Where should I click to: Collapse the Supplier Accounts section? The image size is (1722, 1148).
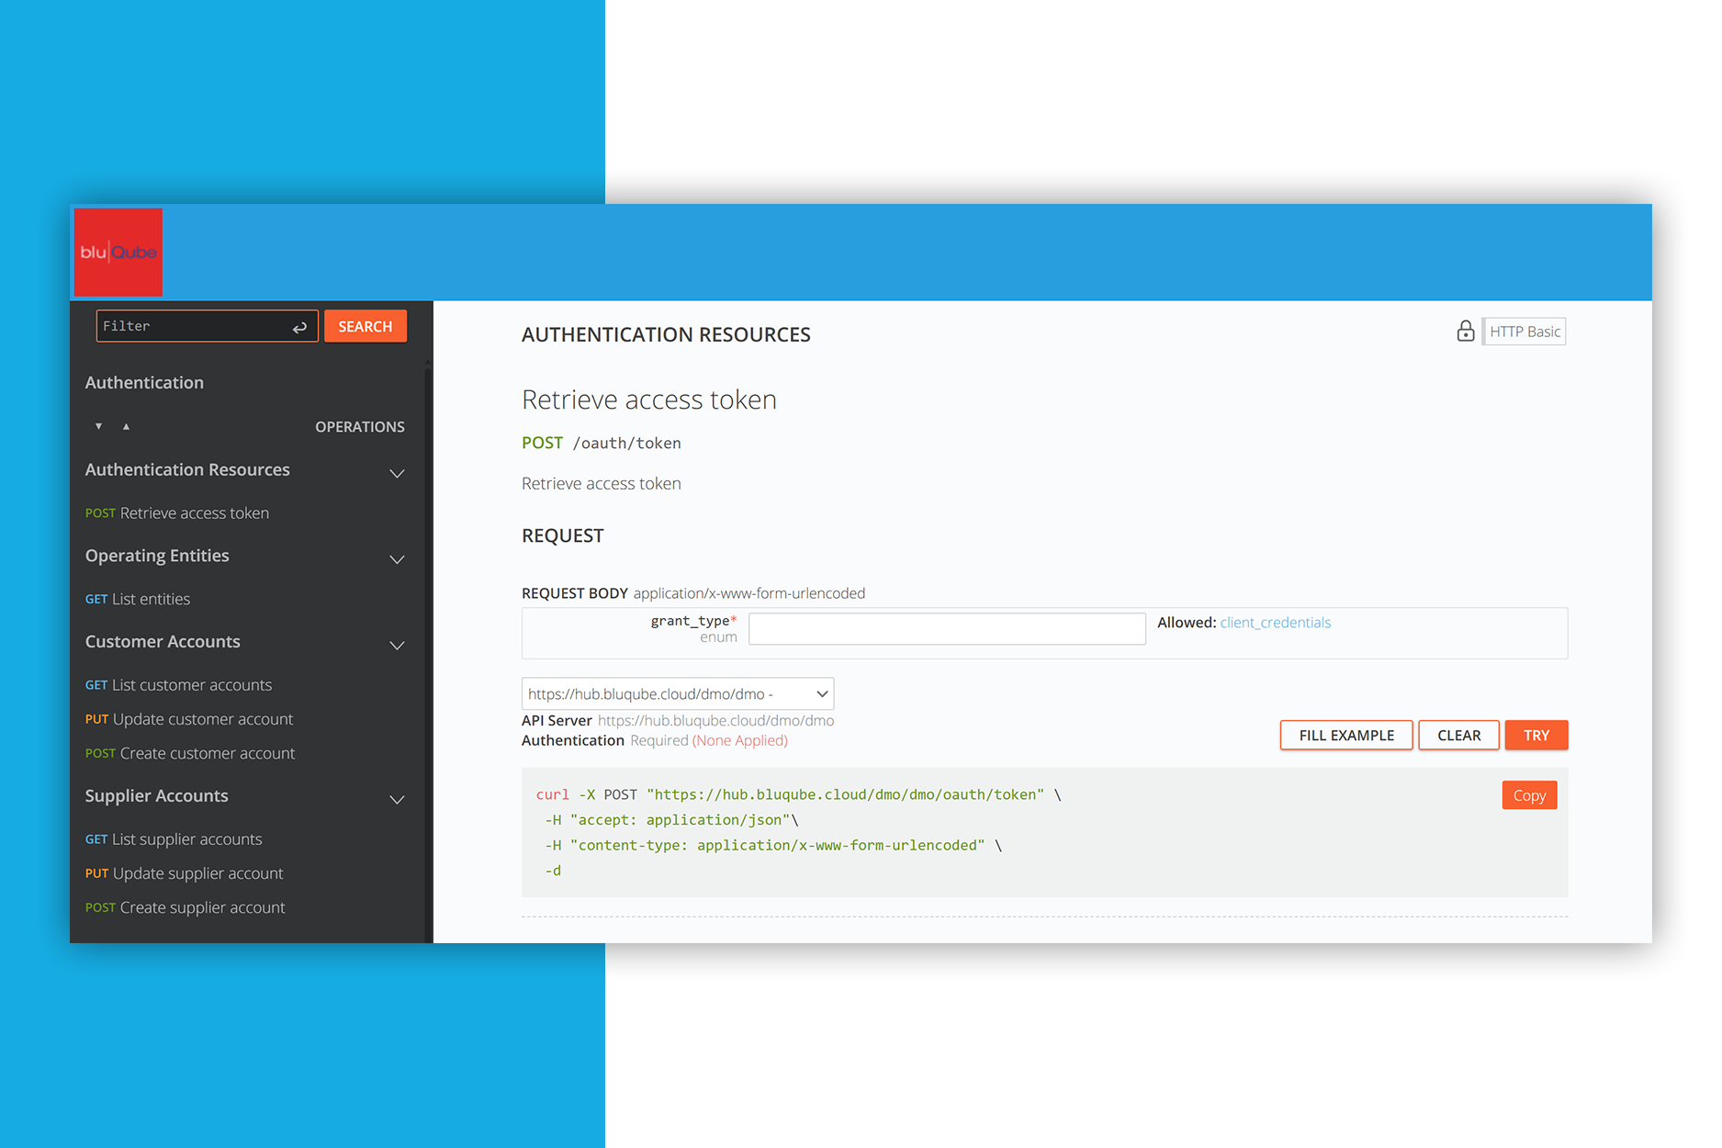click(x=397, y=800)
